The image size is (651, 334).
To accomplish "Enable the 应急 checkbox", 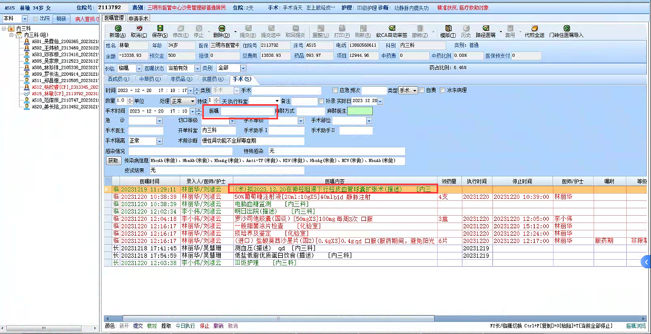I will [x=336, y=90].
